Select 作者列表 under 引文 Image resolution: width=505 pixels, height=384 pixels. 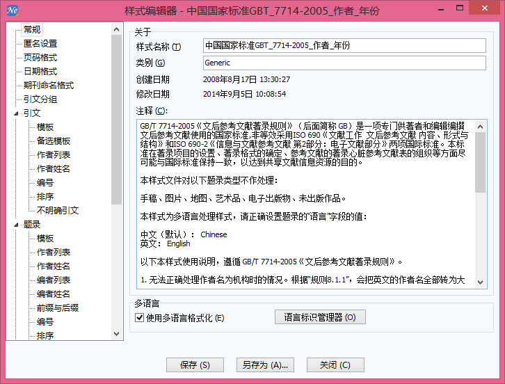54,154
